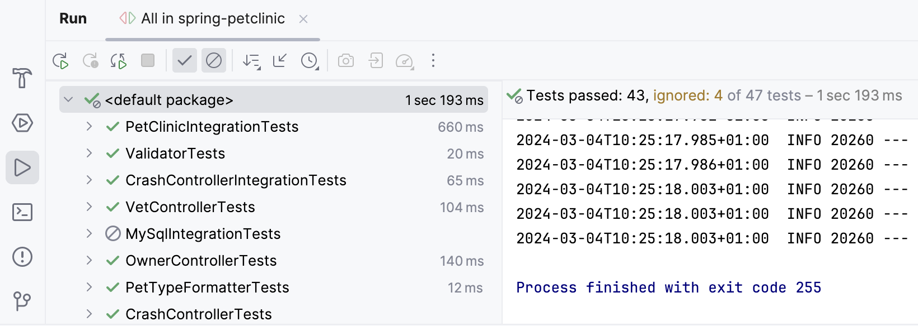Toggle showing passed tests
Image resolution: width=918 pixels, height=326 pixels.
[185, 61]
